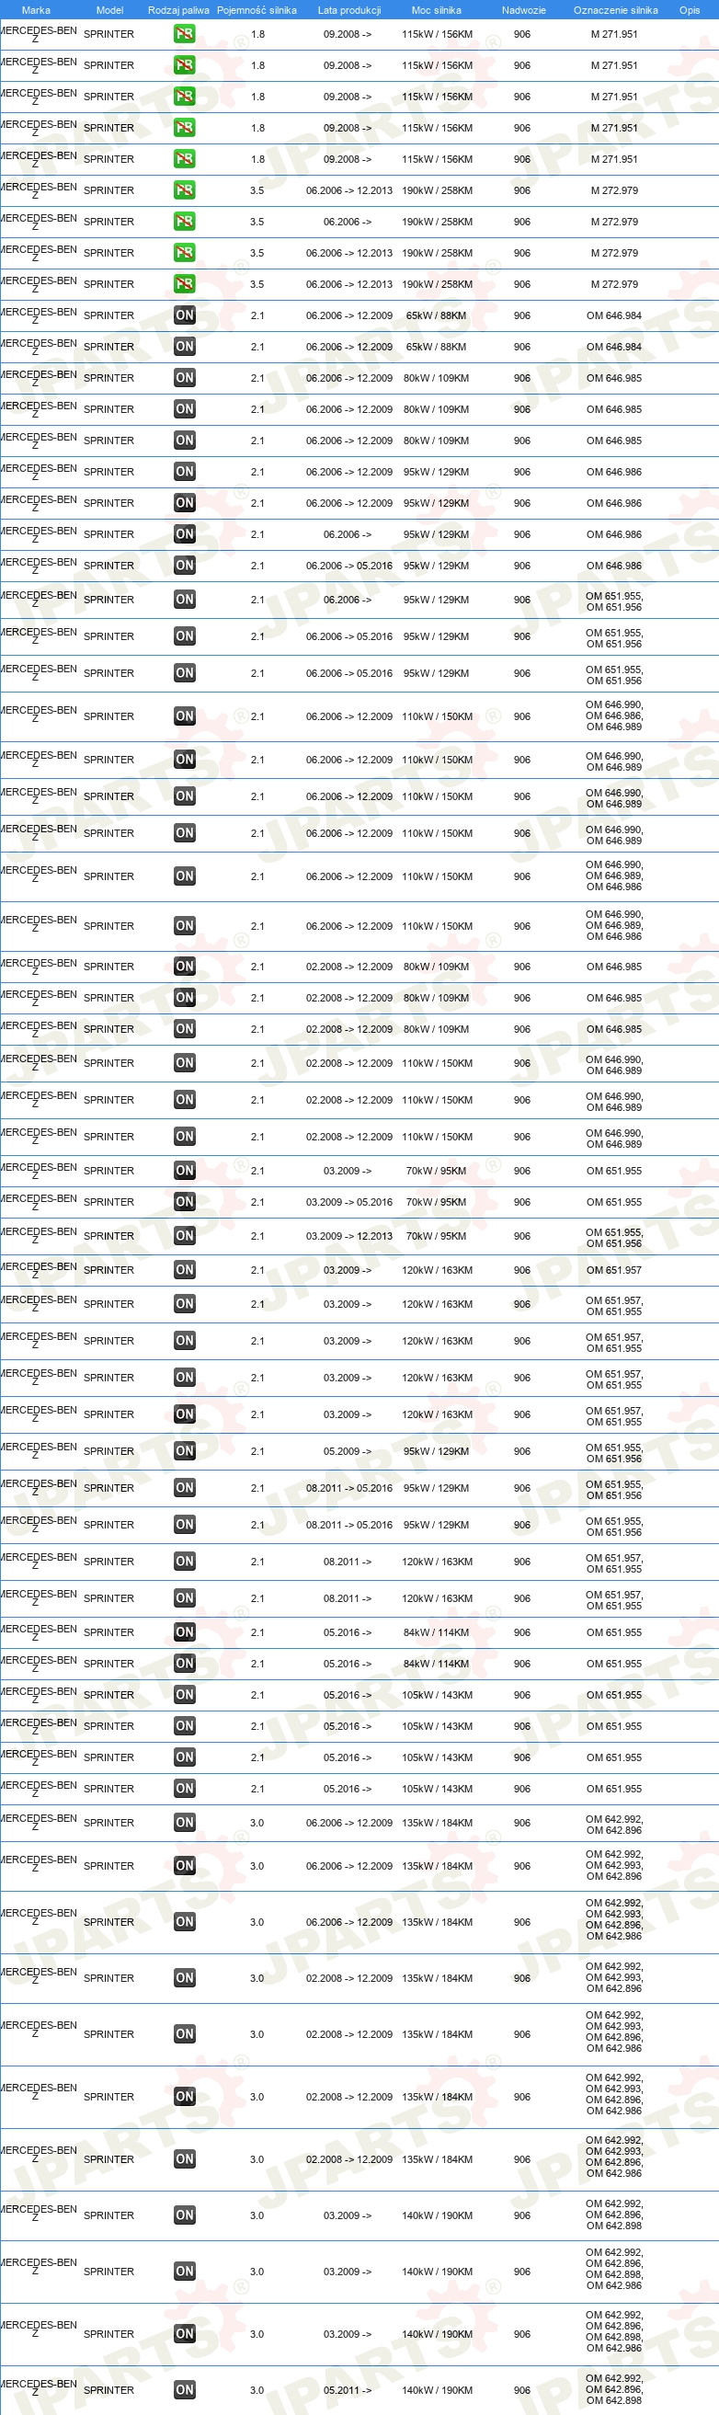Image resolution: width=719 pixels, height=2415 pixels.
Task: Click the Model column header
Action: 109,10
